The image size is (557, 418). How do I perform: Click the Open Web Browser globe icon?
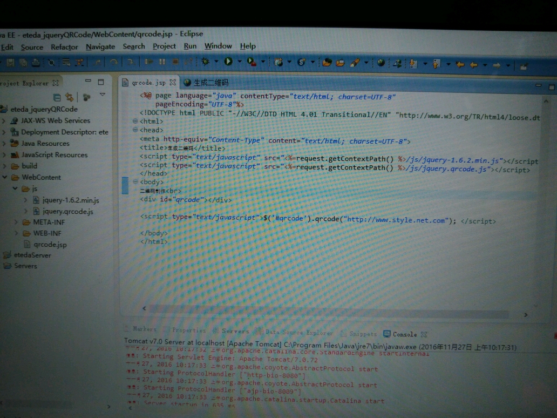tap(381, 63)
